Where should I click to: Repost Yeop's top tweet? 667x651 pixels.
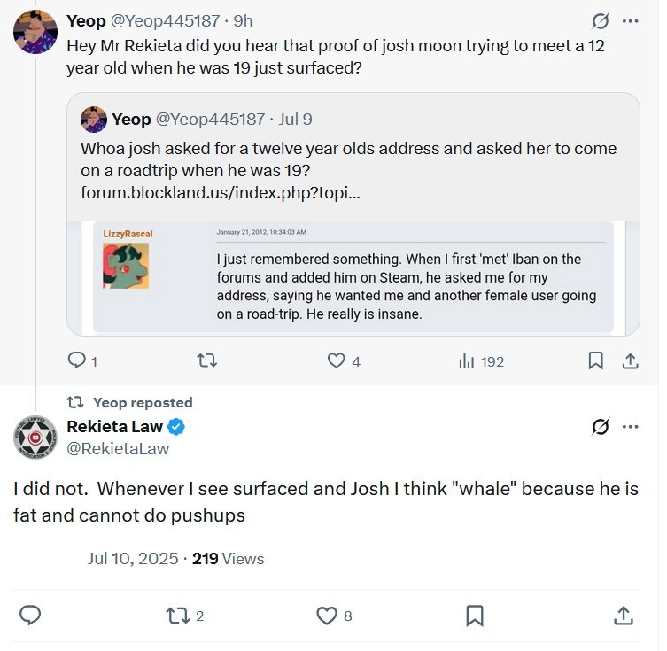[x=206, y=360]
